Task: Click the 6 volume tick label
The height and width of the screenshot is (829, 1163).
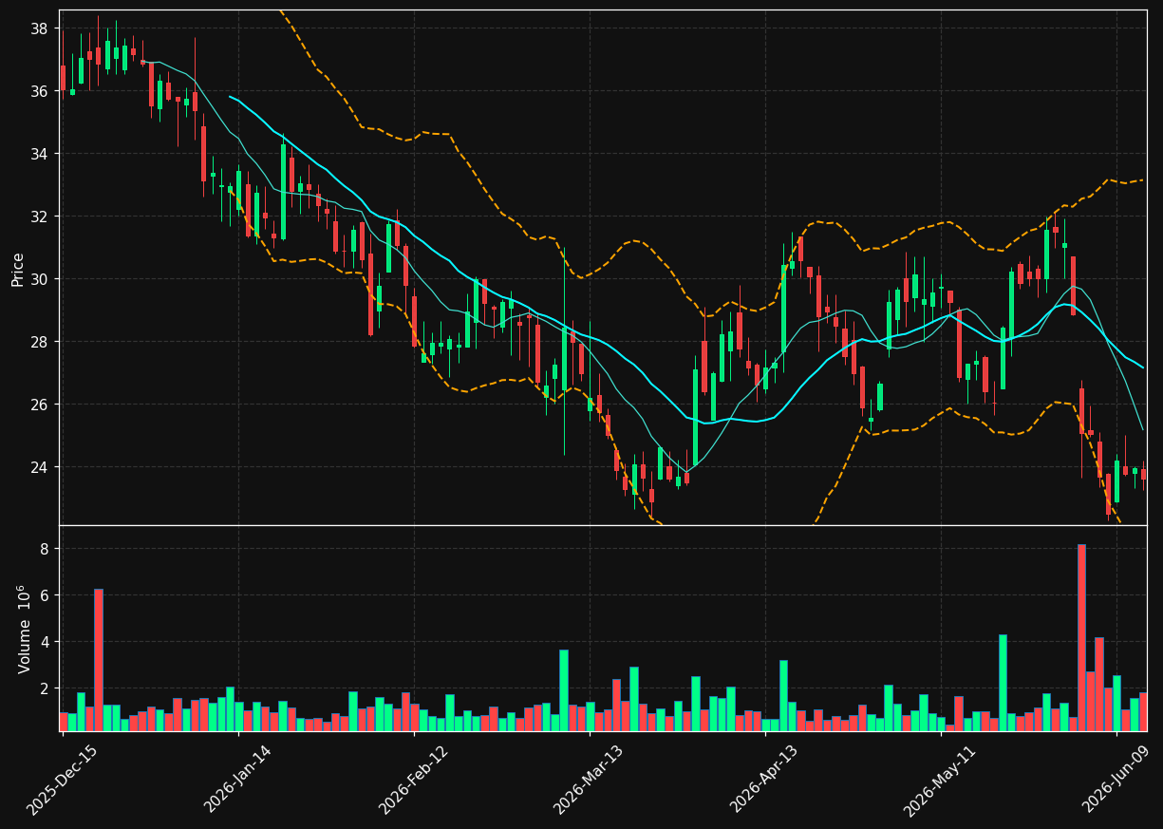Action: click(x=44, y=595)
